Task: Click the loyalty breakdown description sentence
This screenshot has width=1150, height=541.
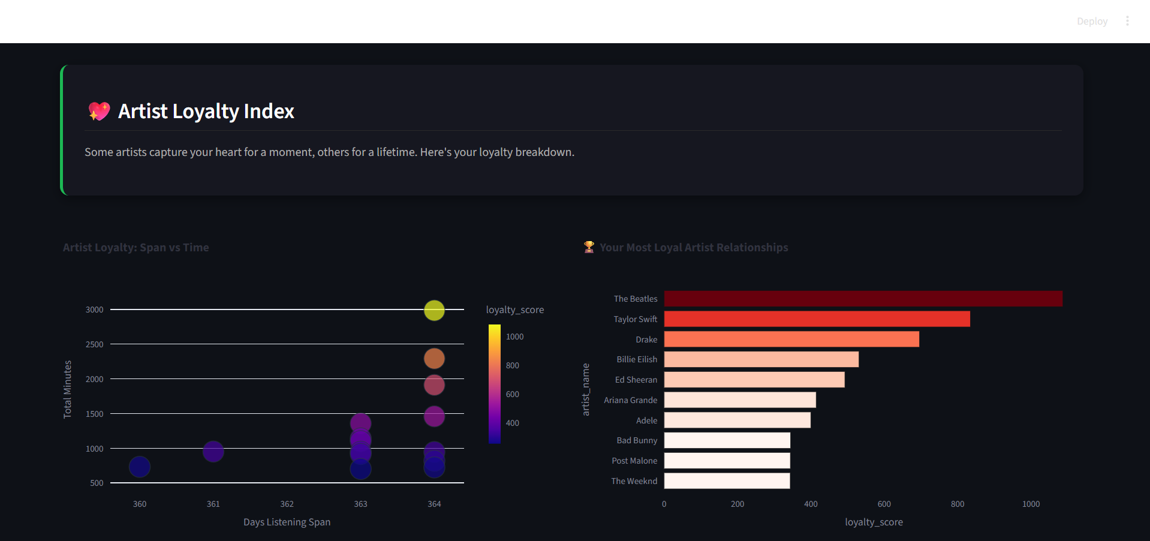Action: (x=329, y=152)
